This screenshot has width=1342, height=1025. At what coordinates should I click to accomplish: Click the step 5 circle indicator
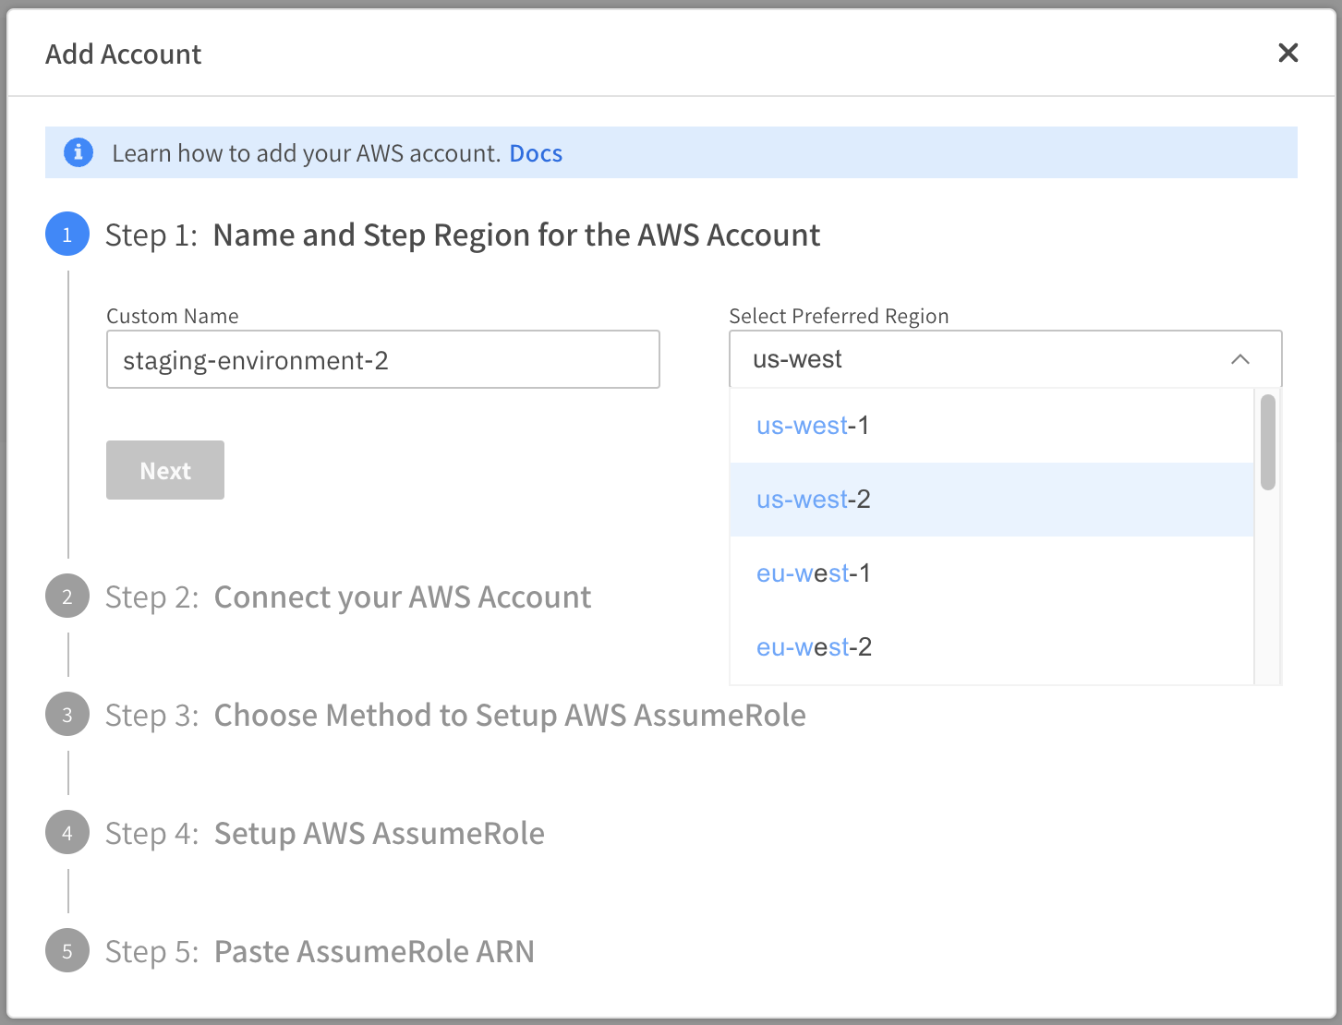click(67, 951)
